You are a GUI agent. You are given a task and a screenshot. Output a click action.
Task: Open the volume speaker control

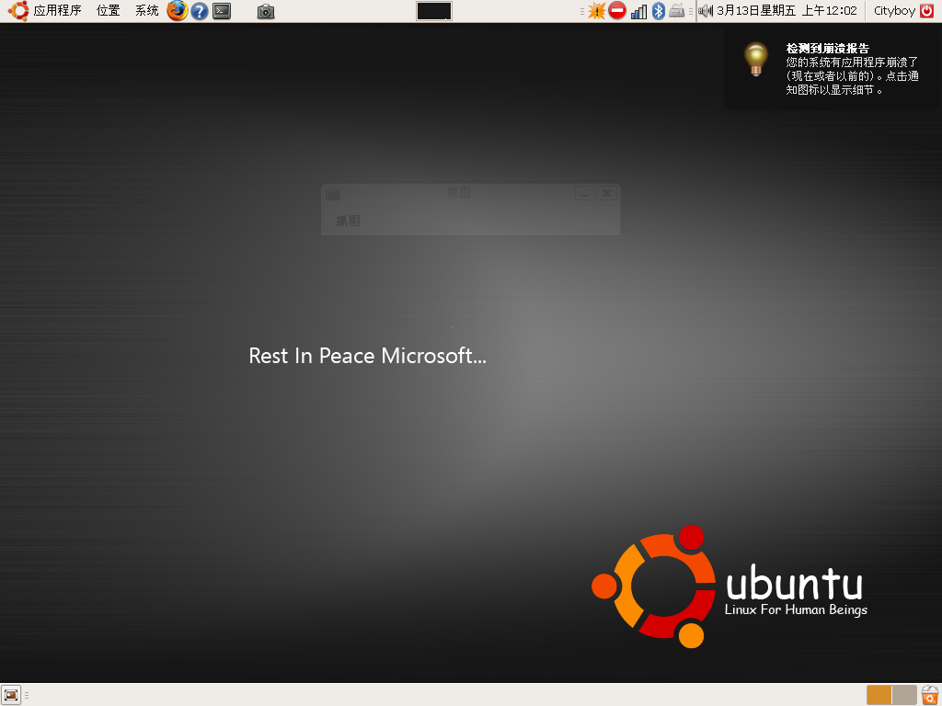click(706, 11)
